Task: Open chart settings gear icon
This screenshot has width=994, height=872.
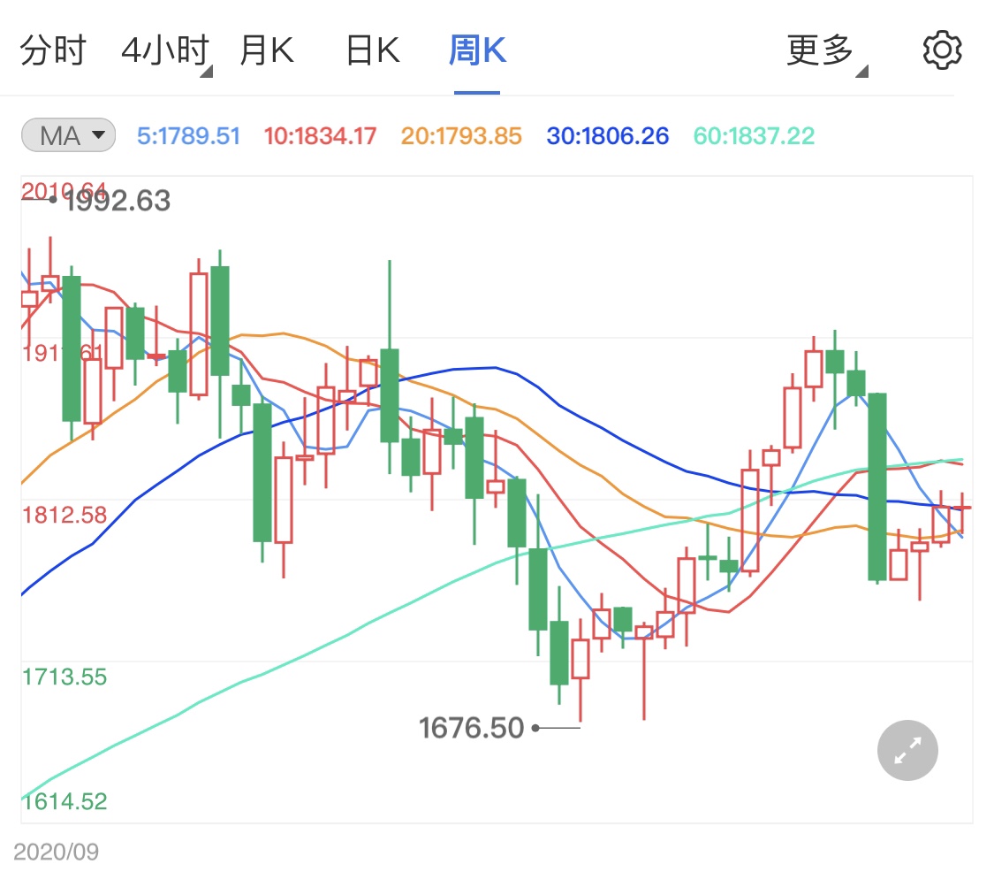Action: coord(942,50)
